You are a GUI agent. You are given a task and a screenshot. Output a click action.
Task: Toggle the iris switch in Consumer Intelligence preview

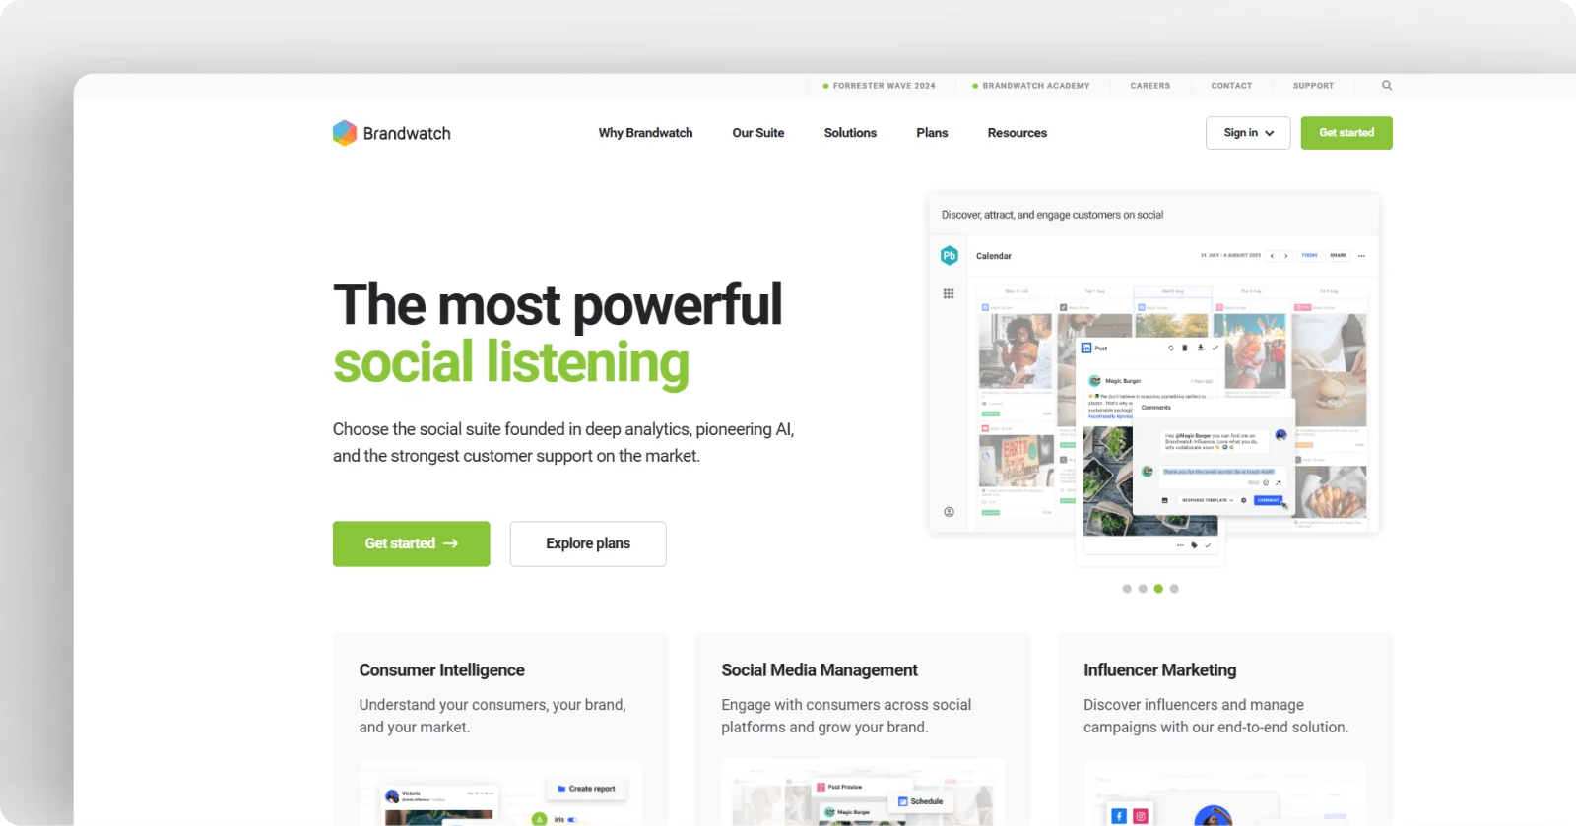coord(572,819)
